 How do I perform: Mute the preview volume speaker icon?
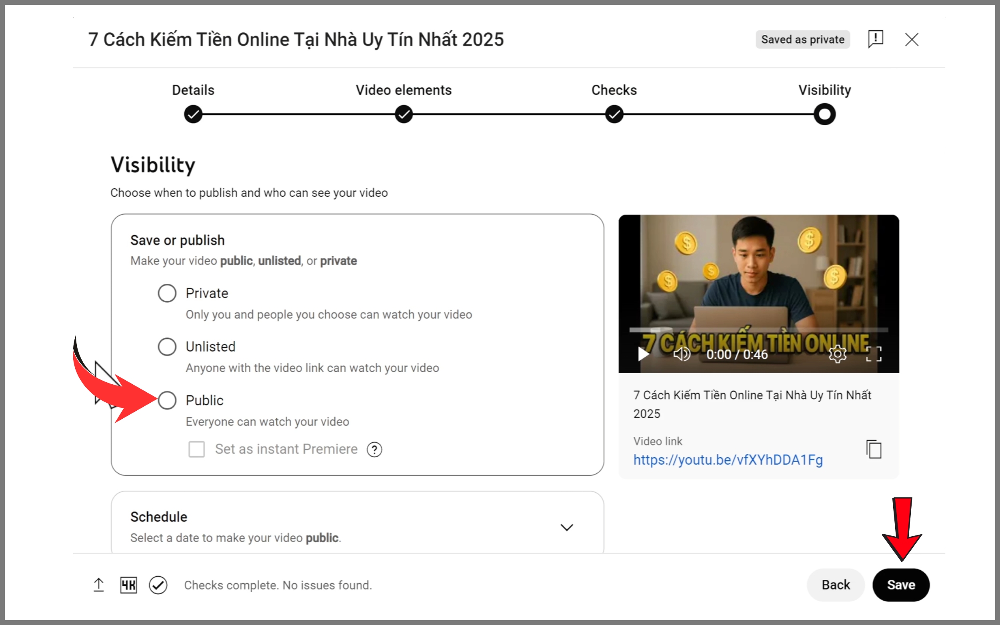pos(682,354)
